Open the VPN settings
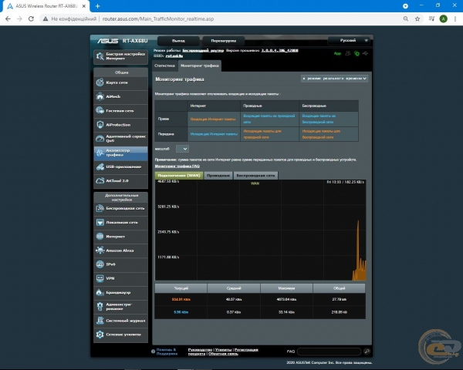 (121, 278)
